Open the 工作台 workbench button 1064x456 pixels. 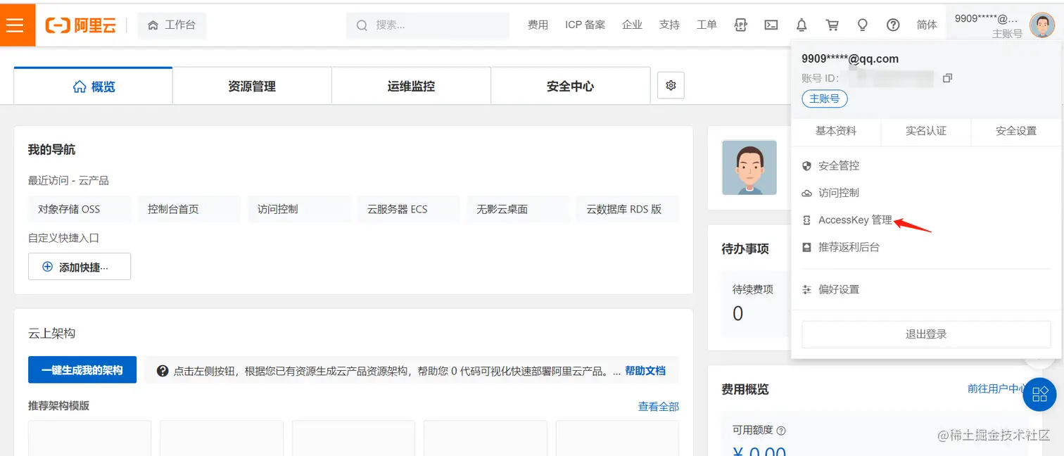point(172,25)
